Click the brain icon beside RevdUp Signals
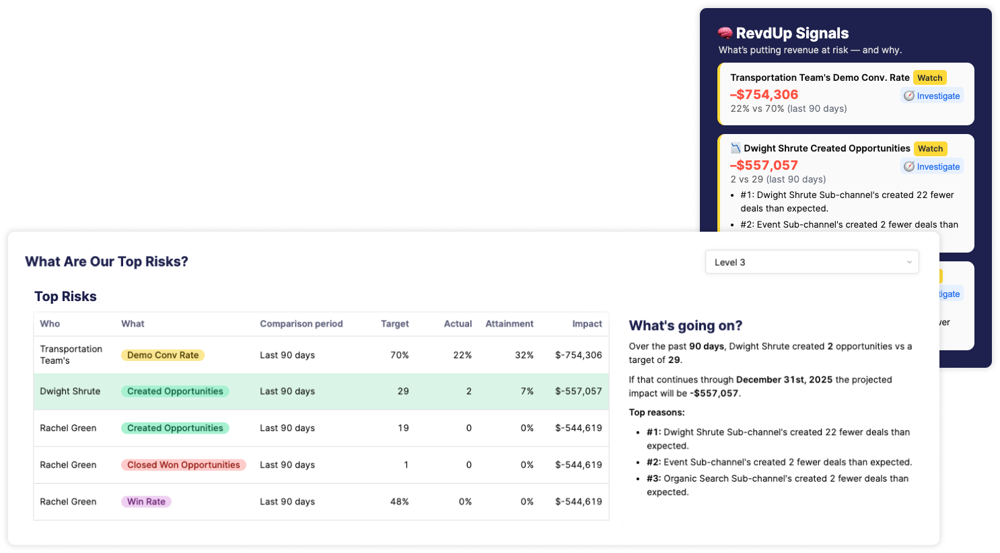The width and height of the screenshot is (1000, 553). 725,33
